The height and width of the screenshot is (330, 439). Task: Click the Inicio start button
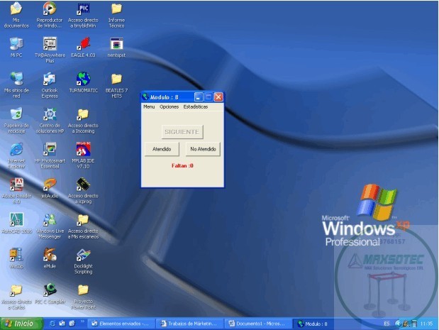tap(20, 324)
